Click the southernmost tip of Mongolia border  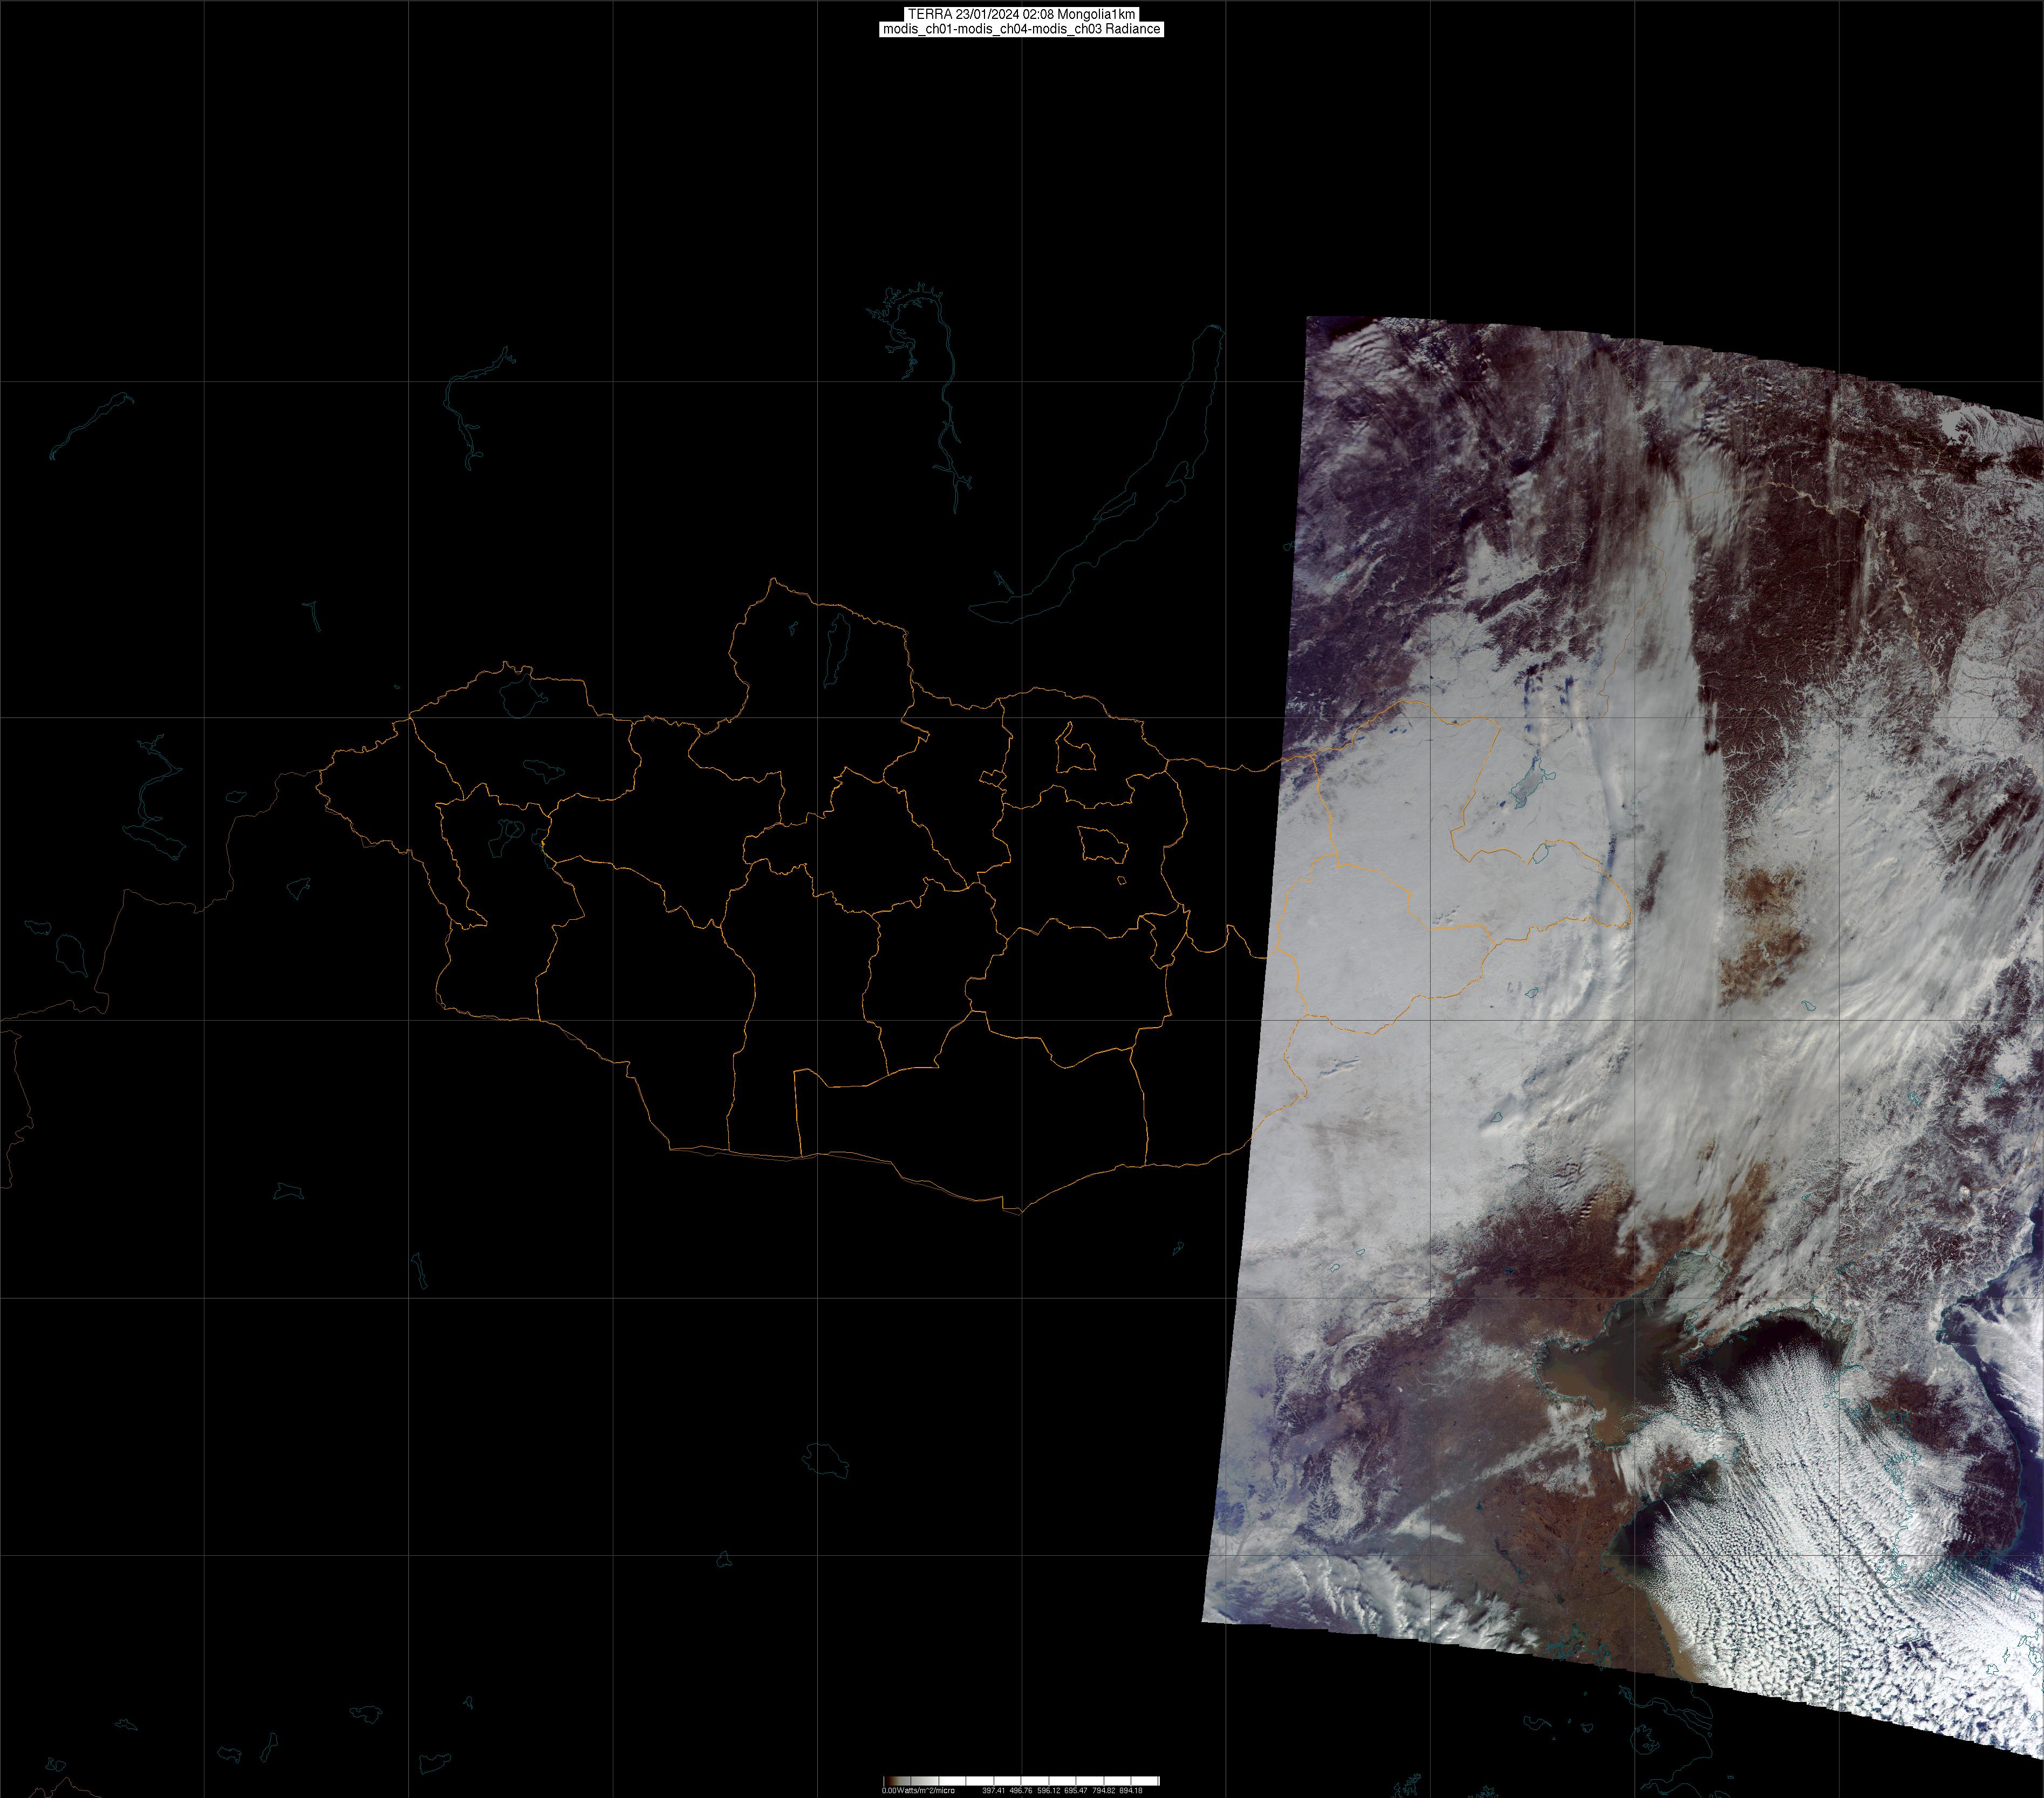tap(1020, 1213)
